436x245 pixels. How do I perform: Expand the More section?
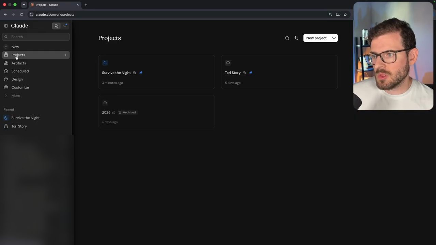point(36,96)
